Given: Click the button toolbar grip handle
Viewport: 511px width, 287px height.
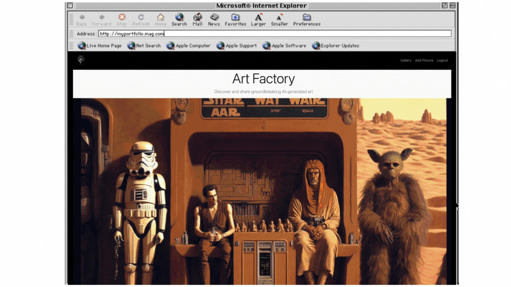Looking at the screenshot, I should click(71, 19).
